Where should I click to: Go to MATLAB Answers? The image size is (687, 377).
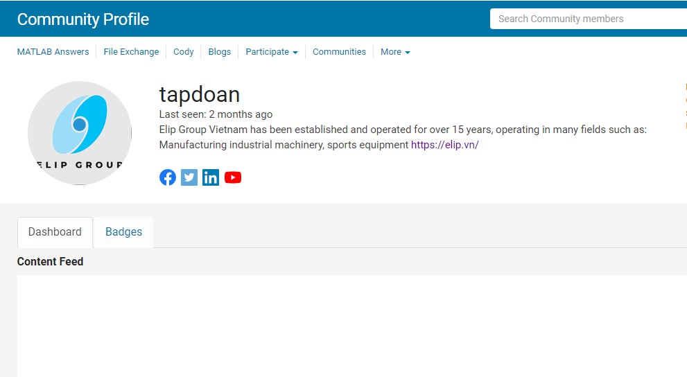tap(53, 52)
